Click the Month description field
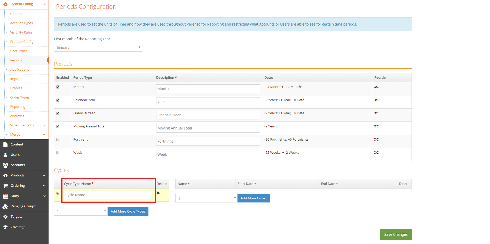The height and width of the screenshot is (244, 490). tap(208, 89)
